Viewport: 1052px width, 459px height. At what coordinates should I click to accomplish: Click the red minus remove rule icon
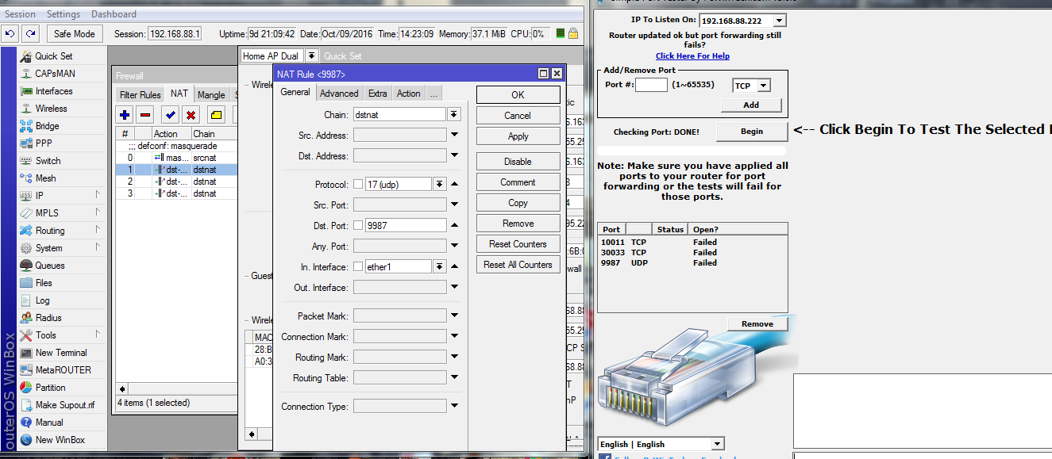click(145, 115)
